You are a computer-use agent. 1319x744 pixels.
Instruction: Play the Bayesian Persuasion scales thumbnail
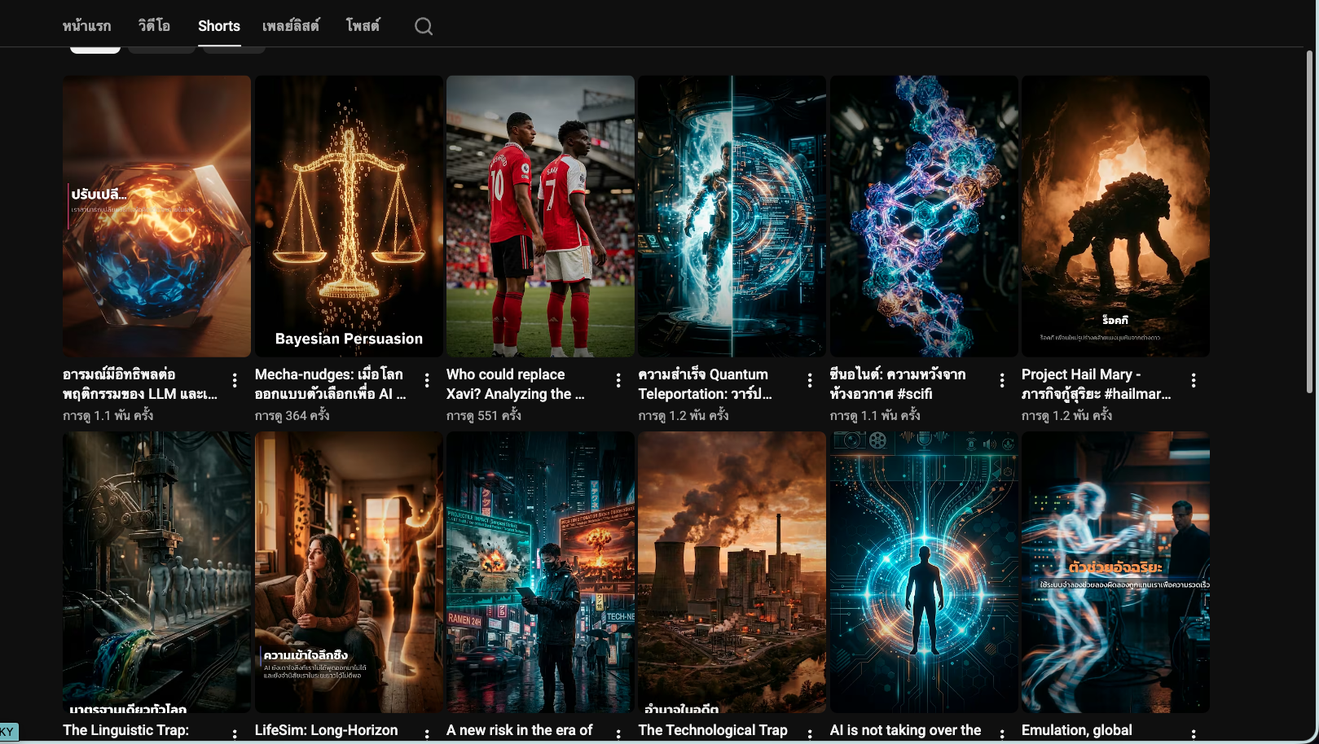coord(349,216)
